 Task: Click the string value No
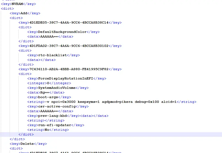click(x=47, y=130)
